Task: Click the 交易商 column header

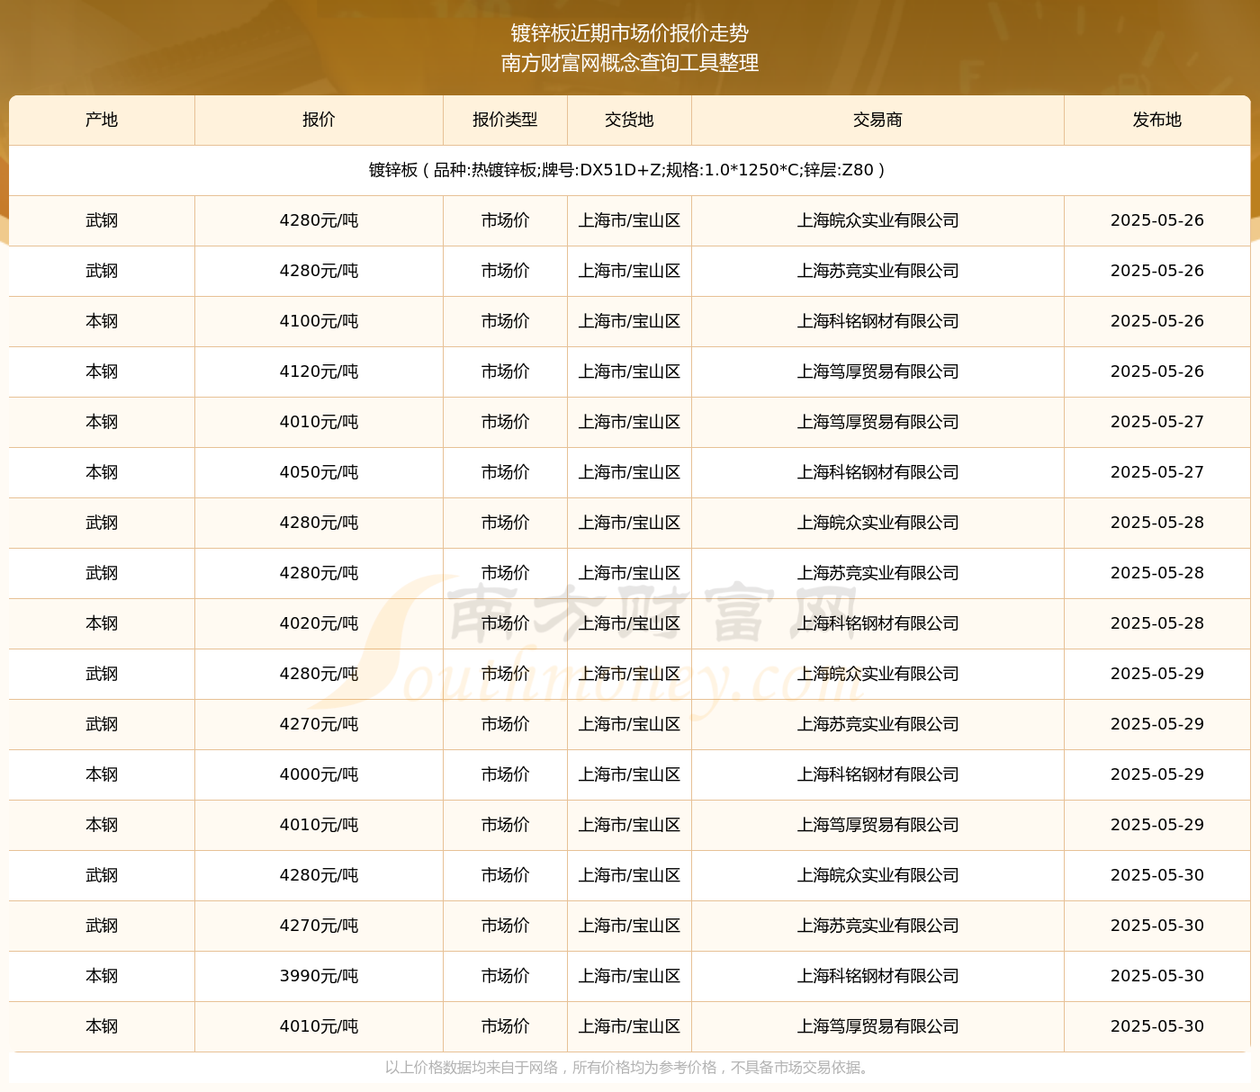Action: (877, 120)
